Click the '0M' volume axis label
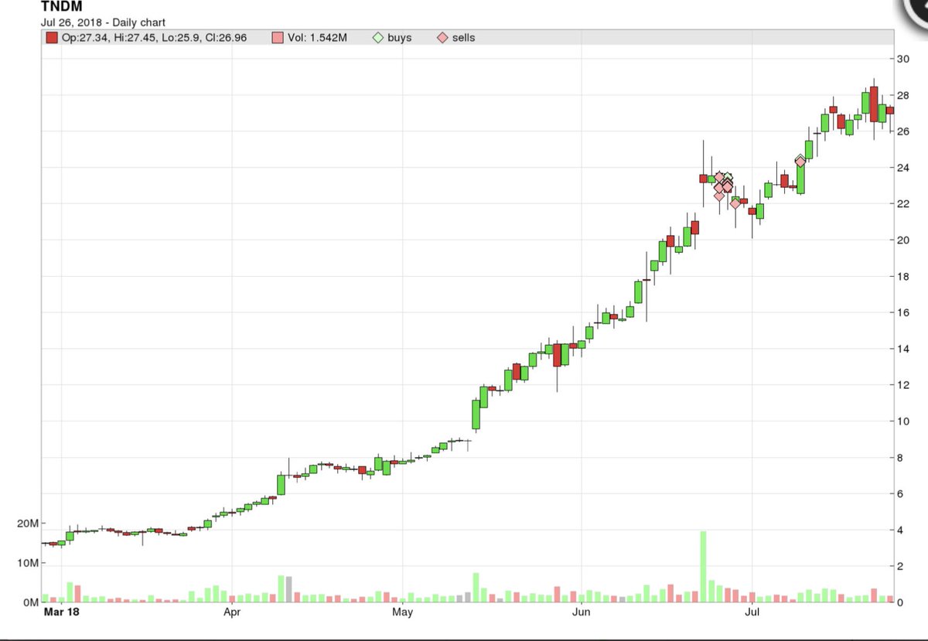The width and height of the screenshot is (928, 641). [29, 602]
